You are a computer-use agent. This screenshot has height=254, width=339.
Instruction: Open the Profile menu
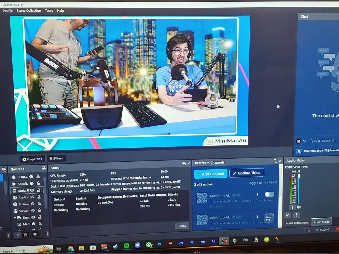coord(8,11)
